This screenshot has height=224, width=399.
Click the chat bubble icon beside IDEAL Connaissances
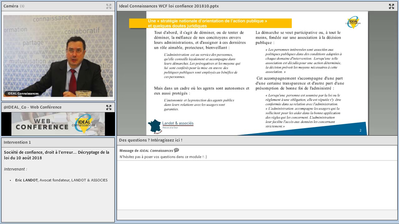(x=176, y=150)
